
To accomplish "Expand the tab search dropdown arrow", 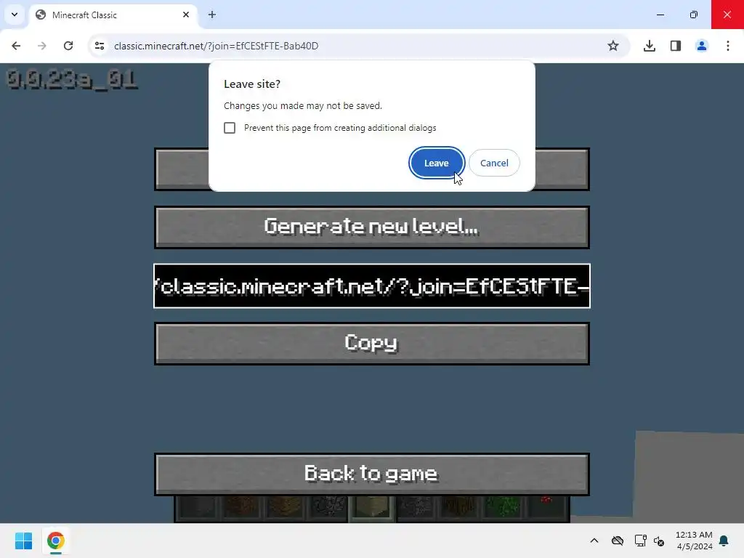I will click(x=15, y=15).
